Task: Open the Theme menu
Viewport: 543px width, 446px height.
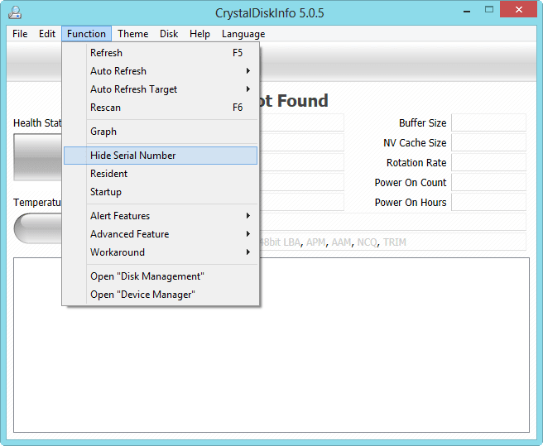Action: pos(132,34)
